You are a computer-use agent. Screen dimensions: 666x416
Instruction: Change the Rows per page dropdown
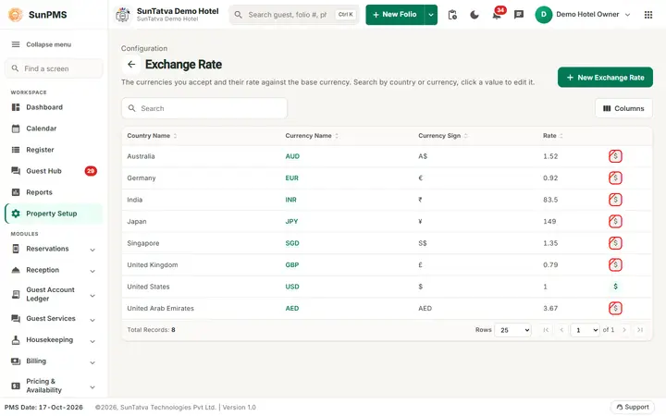(512, 330)
